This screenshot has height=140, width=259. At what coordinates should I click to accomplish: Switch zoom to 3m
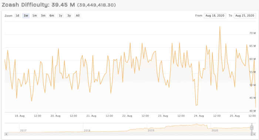(43, 16)
